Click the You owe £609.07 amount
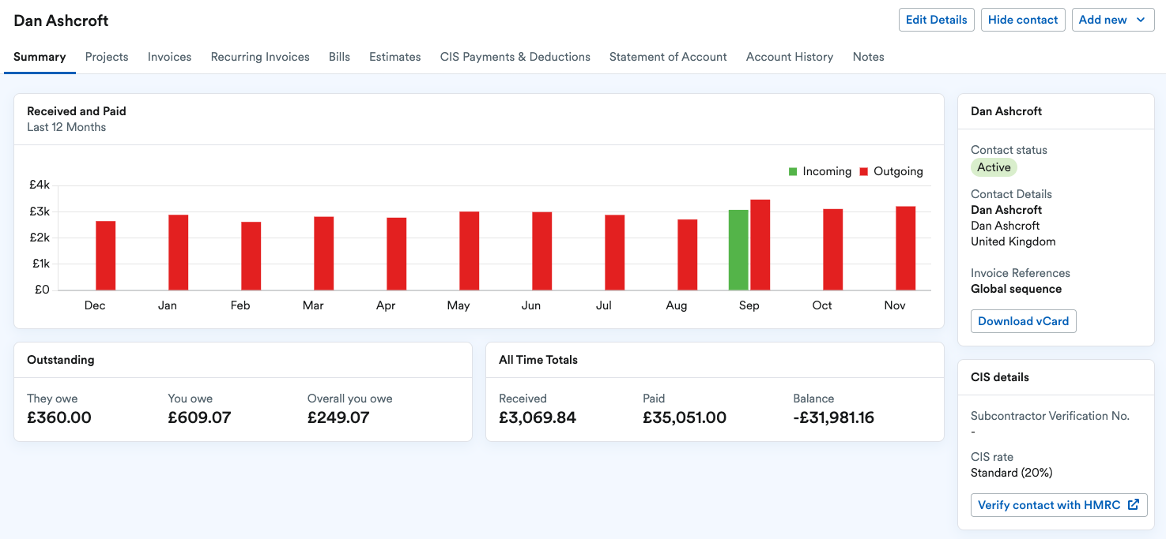 coord(199,417)
